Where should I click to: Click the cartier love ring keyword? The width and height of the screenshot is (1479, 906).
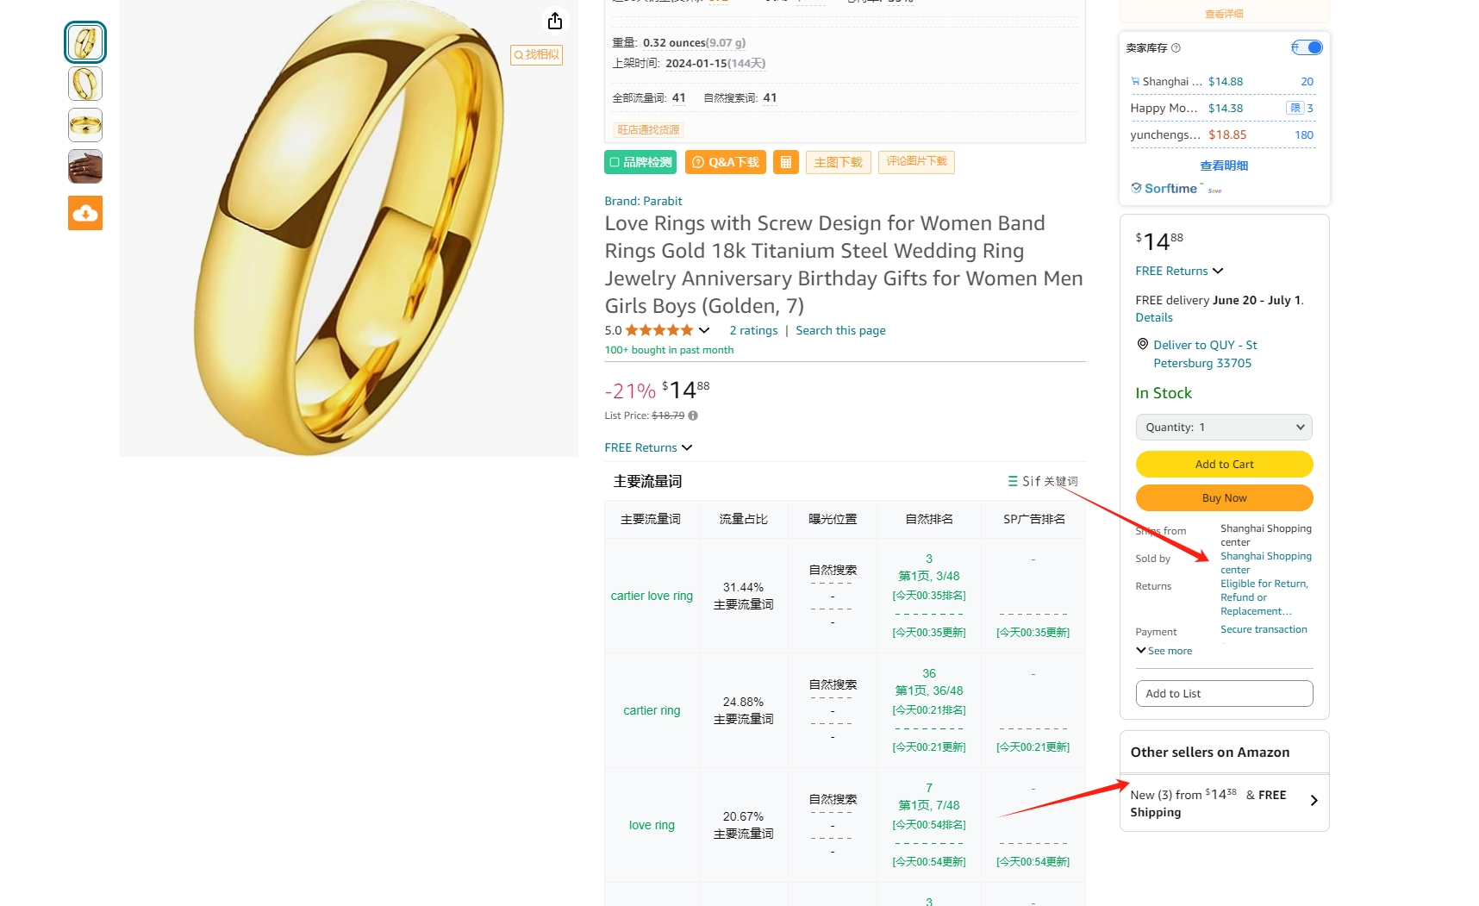coord(652,596)
